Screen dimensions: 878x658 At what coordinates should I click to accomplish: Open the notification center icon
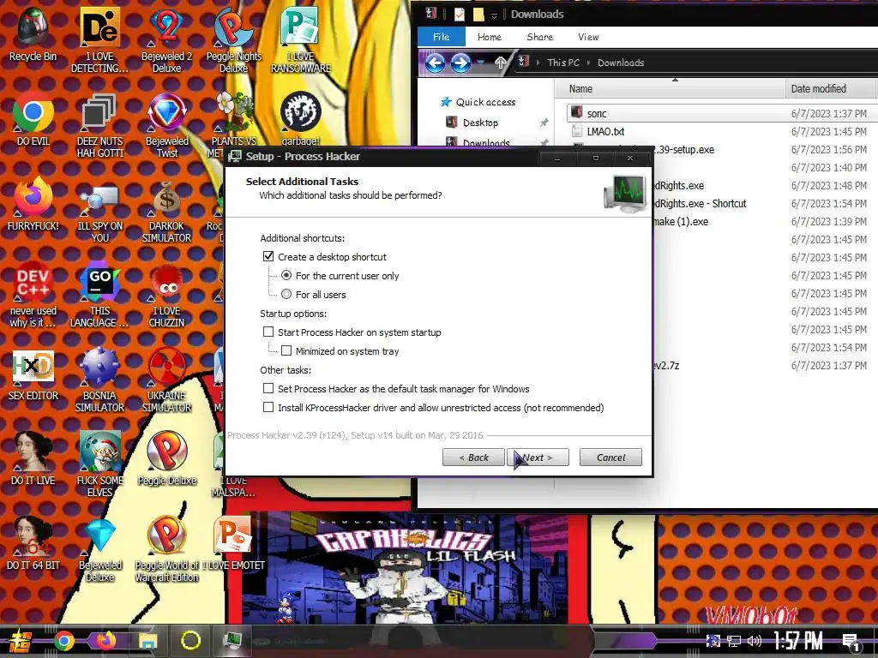tap(851, 643)
